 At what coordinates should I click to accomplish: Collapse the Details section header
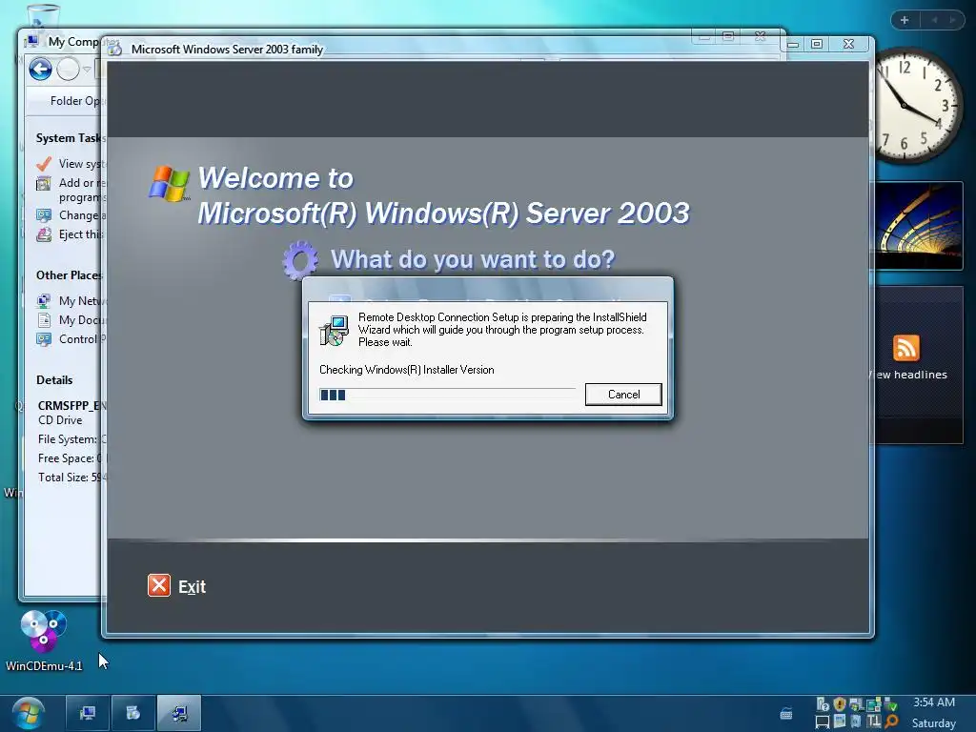54,379
